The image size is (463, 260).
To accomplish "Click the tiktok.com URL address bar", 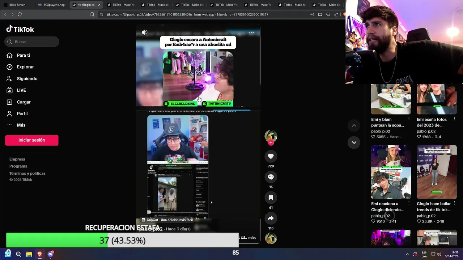I will pyautogui.click(x=187, y=14).
